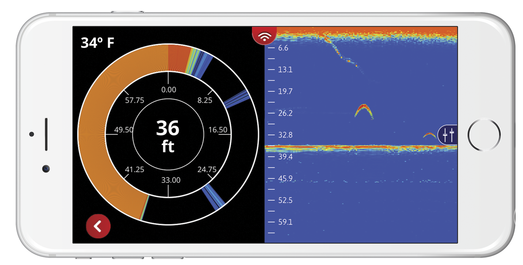Tap the 16.50 flasher dial label
Screen dimensions: 523x265
218,130
